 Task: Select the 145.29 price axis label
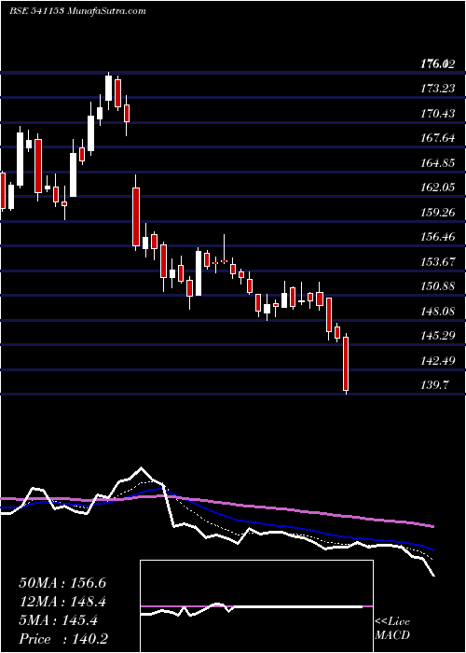(438, 336)
